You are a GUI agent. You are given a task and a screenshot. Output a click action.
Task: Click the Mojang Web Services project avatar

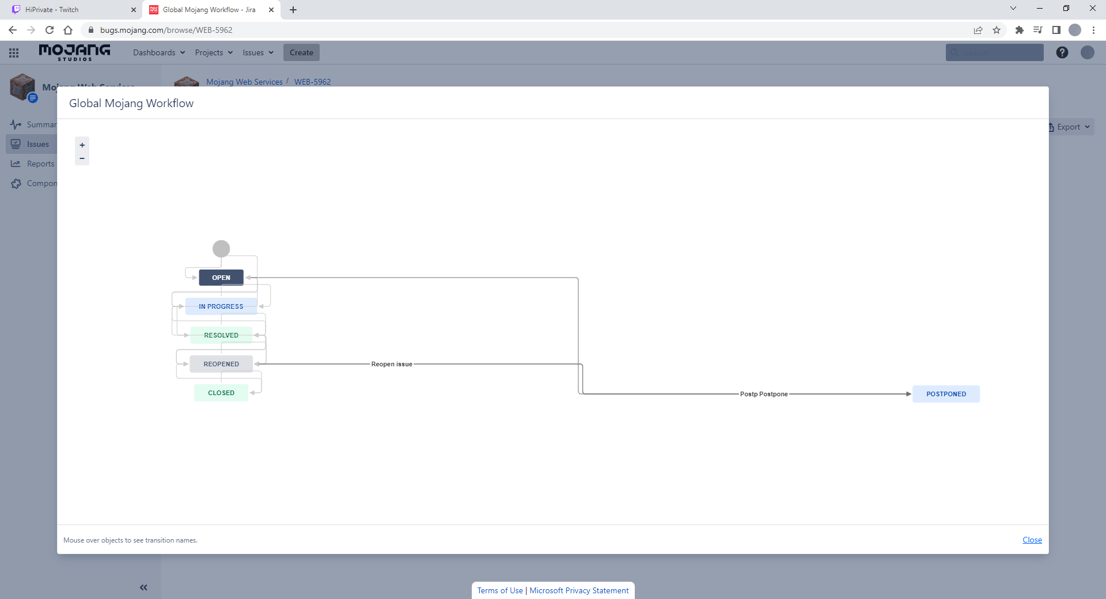tap(22, 88)
